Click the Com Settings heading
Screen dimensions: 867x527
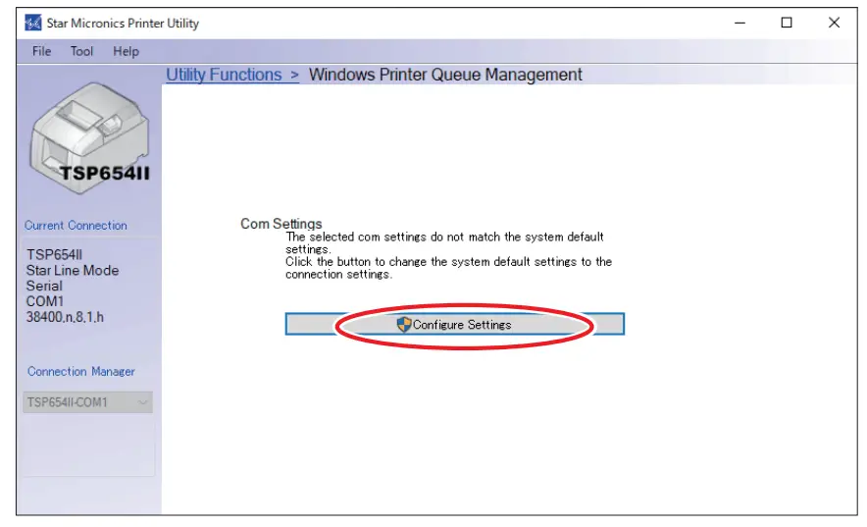tap(280, 224)
